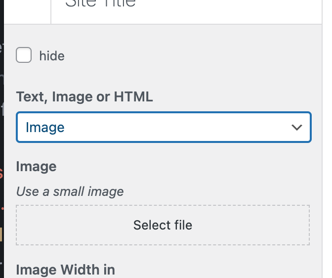The width and height of the screenshot is (332, 278).
Task: Tick the hide checkbox
Action: click(24, 55)
